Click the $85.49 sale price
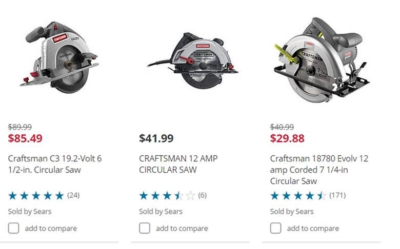 [x=25, y=138]
